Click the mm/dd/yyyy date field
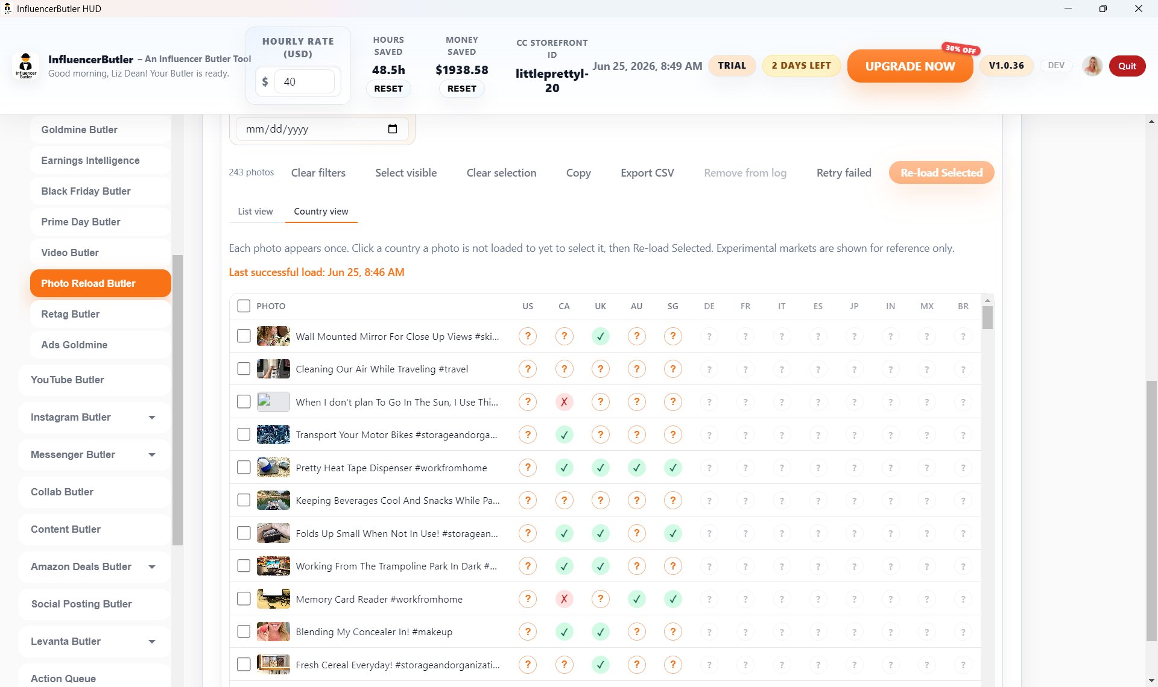1158x687 pixels. (x=322, y=129)
